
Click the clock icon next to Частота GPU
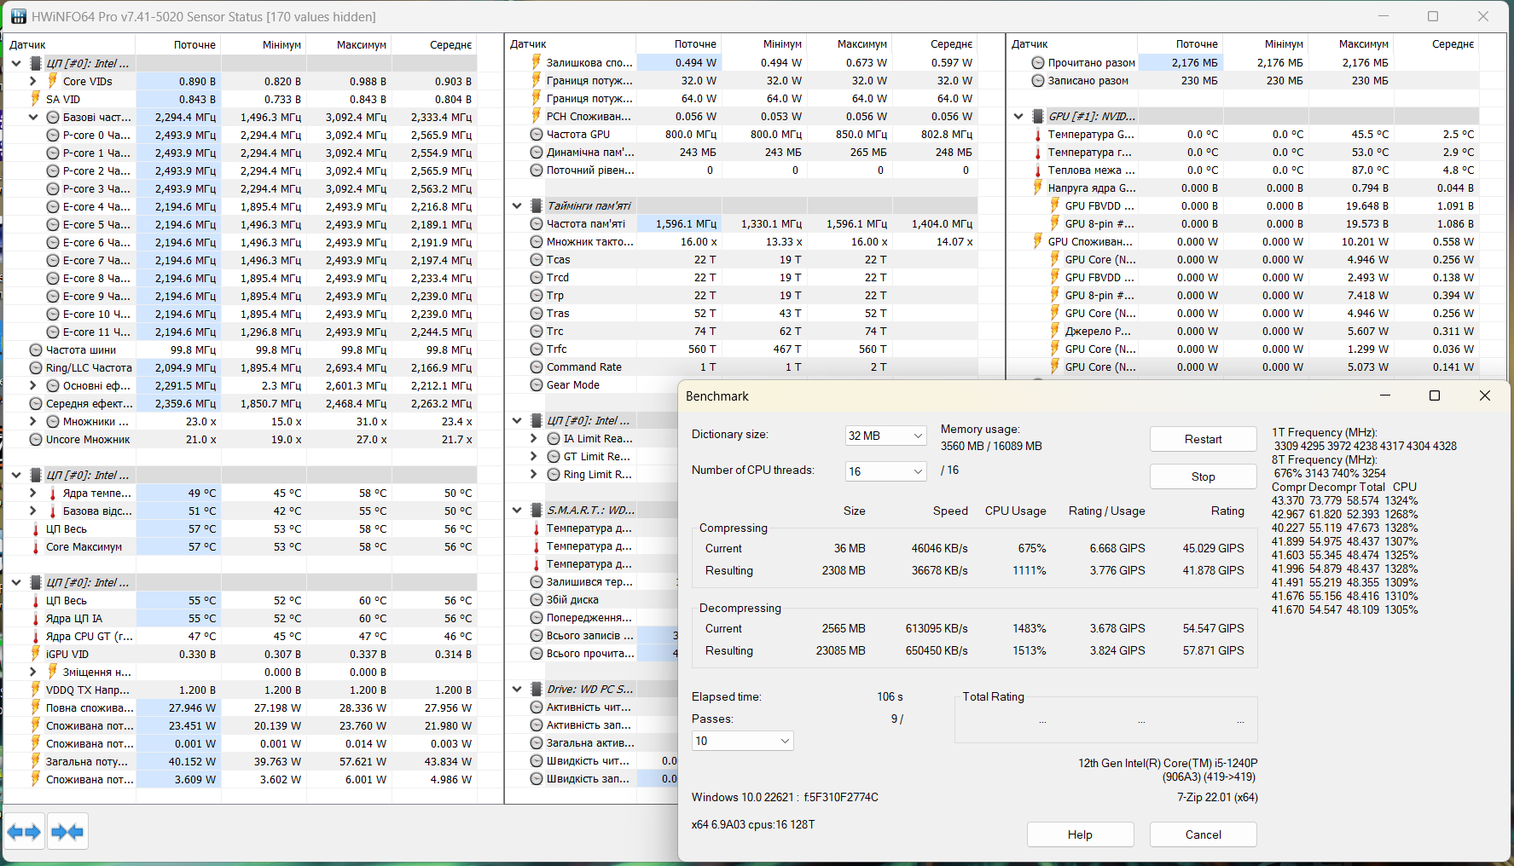pos(535,134)
